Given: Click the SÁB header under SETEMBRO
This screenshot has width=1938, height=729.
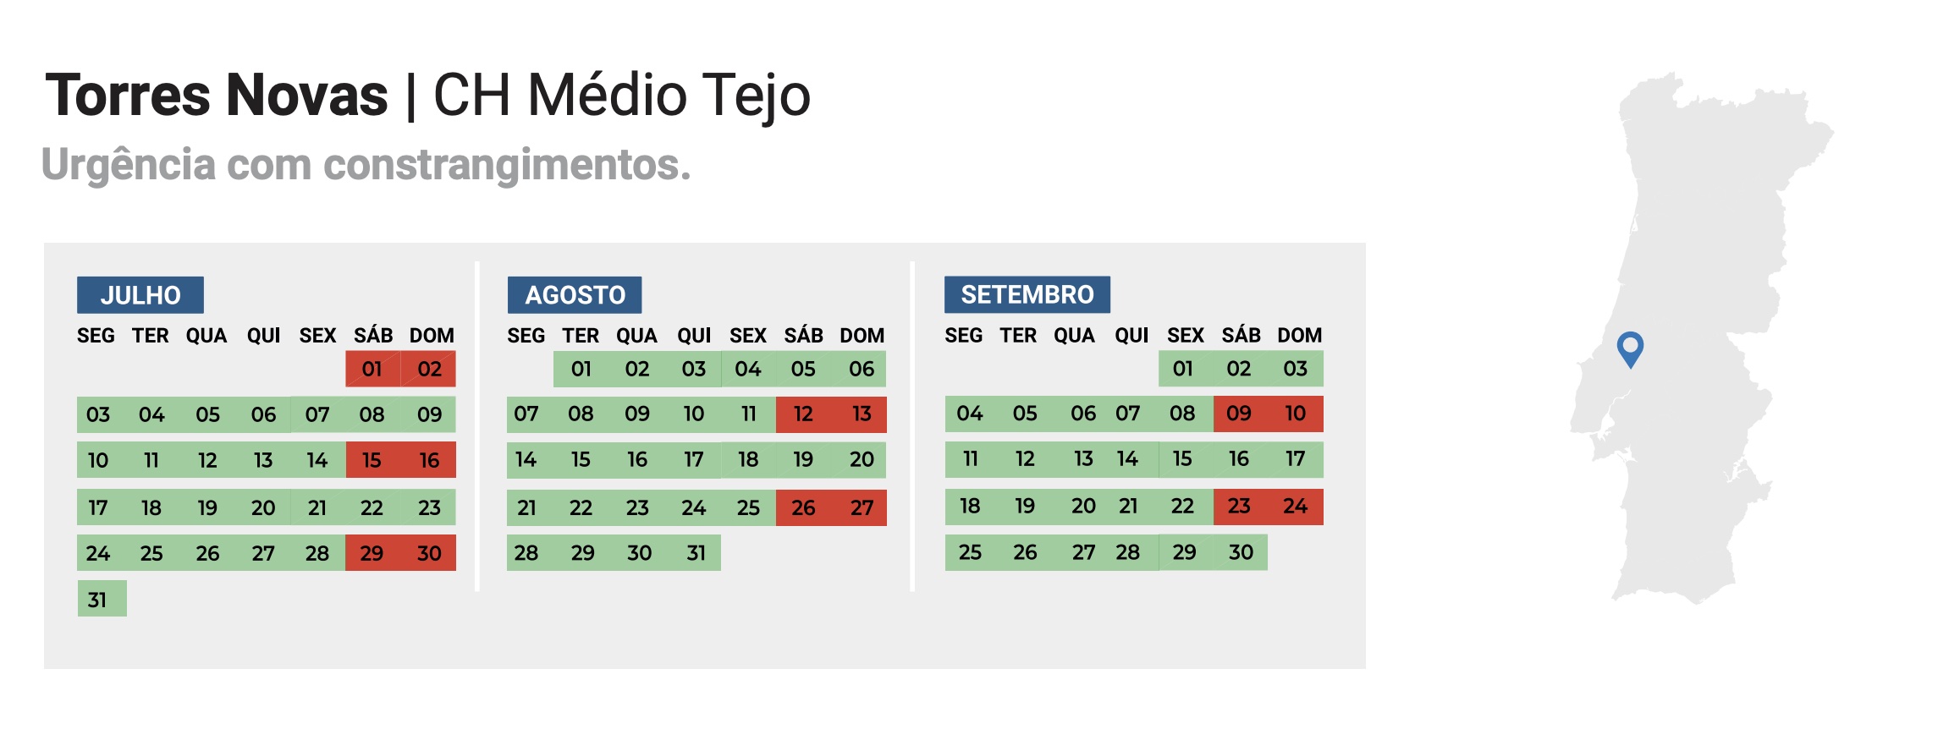Looking at the screenshot, I should 1241,335.
